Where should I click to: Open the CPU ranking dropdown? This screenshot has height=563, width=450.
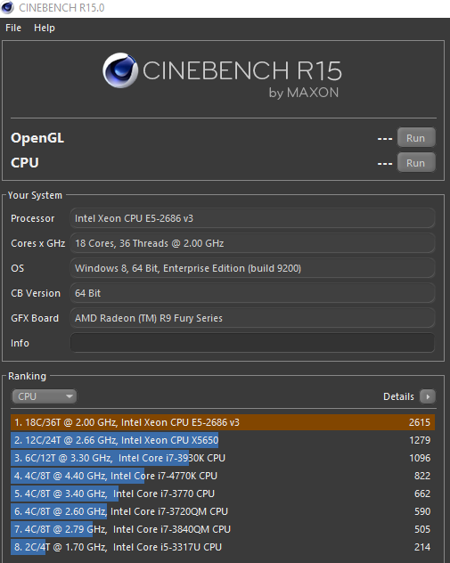click(x=44, y=396)
